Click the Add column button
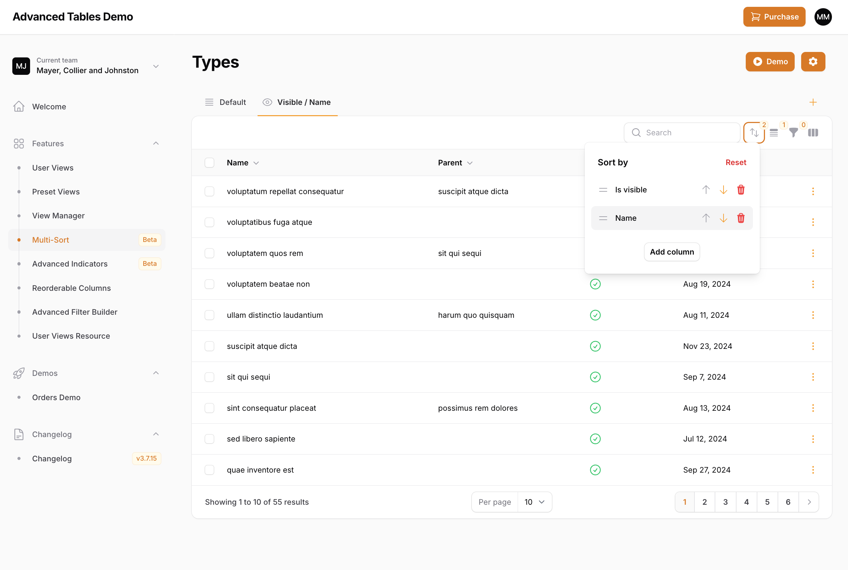Image resolution: width=848 pixels, height=570 pixels. coord(672,251)
